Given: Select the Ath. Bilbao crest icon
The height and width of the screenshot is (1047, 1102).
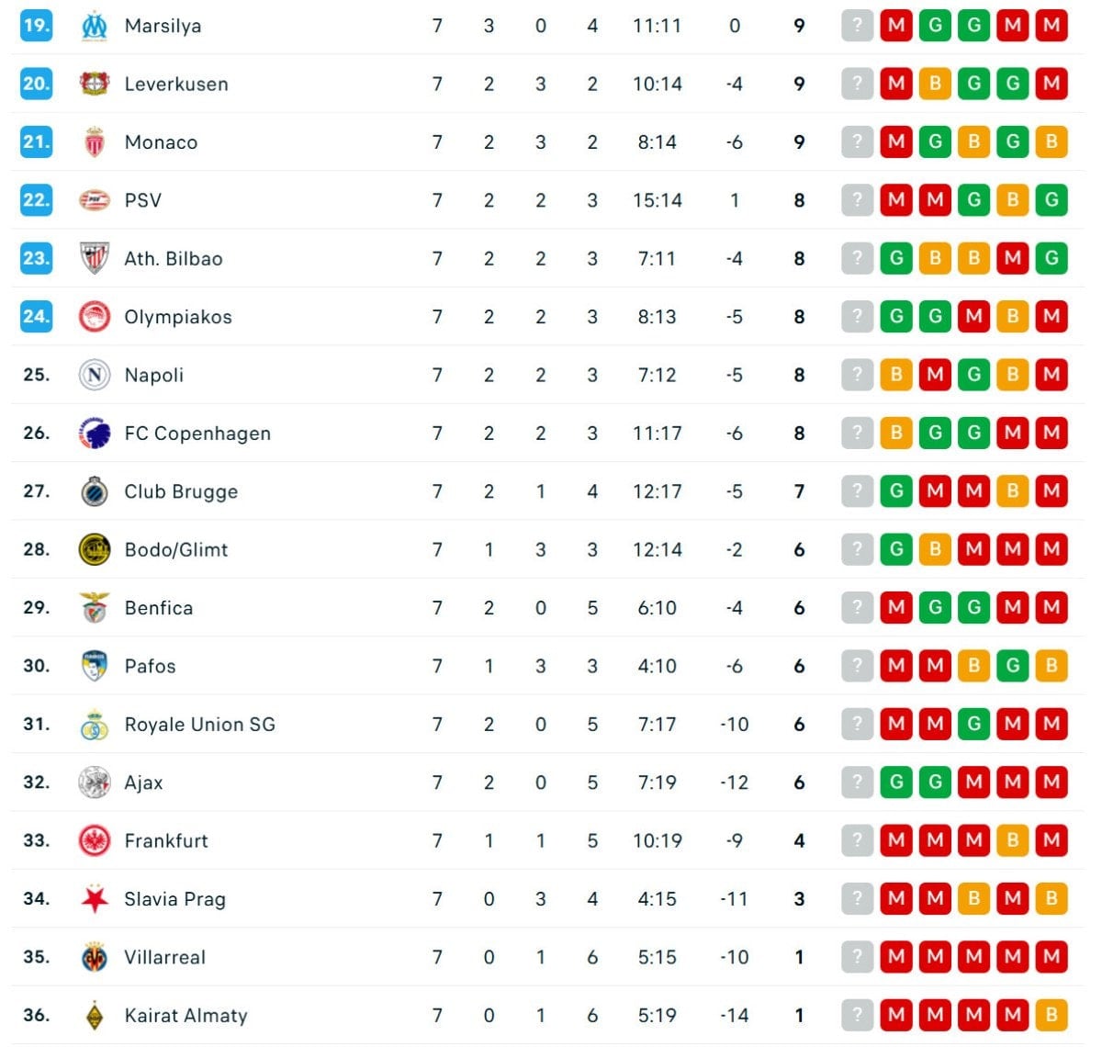Looking at the screenshot, I should (95, 258).
